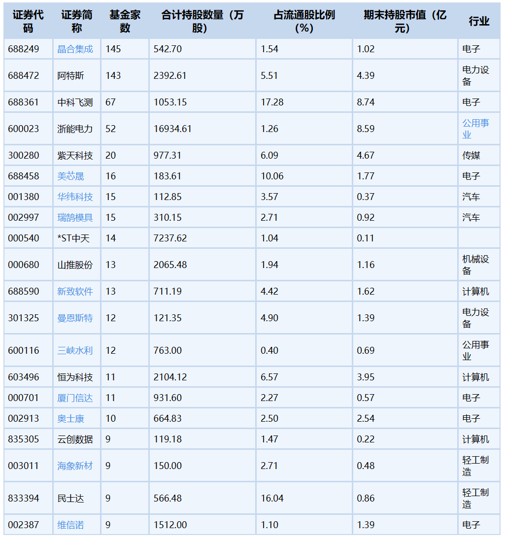
Task: Select stock code 301325
Action: [x=23, y=318]
